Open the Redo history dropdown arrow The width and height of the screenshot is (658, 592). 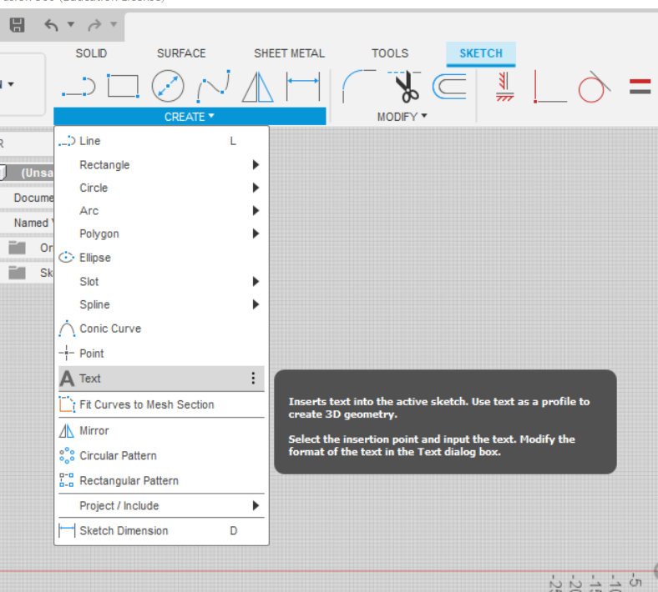114,24
